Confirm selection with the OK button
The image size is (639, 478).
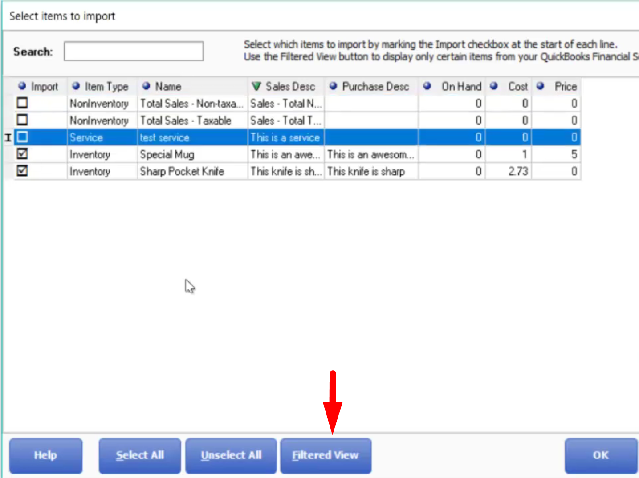click(601, 455)
